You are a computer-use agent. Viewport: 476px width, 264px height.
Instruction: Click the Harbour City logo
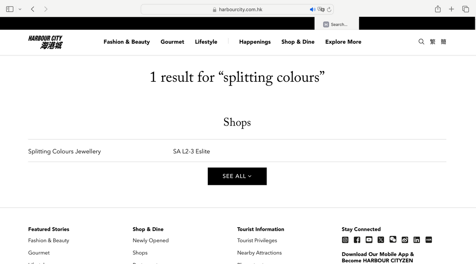[x=45, y=42]
